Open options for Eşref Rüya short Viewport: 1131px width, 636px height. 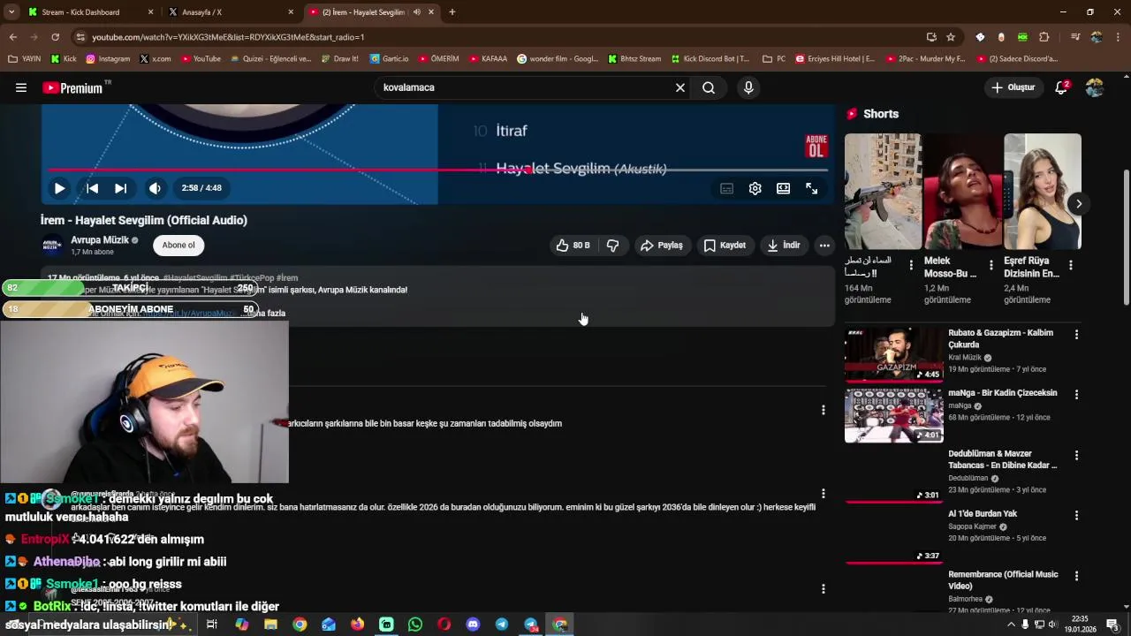pos(1071,265)
